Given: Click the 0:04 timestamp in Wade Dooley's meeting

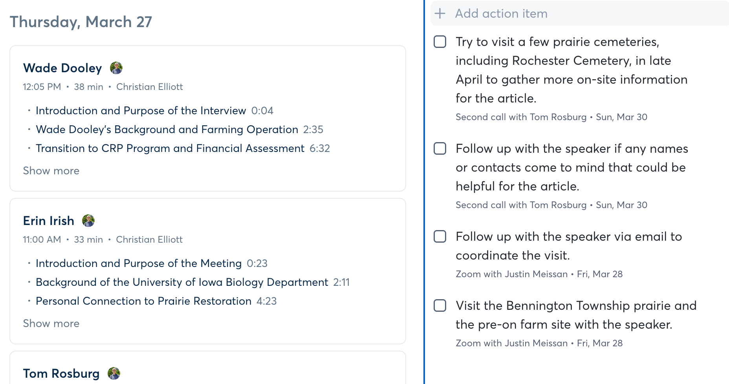Looking at the screenshot, I should [x=262, y=111].
